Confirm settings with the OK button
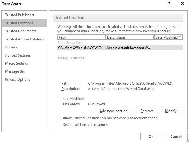The width and height of the screenshot is (189, 142). pos(151,136)
